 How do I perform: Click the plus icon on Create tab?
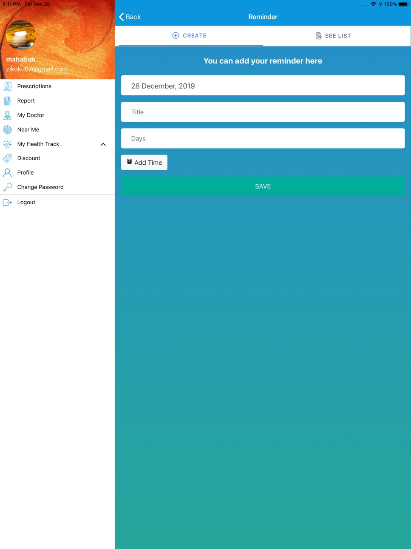click(x=176, y=36)
